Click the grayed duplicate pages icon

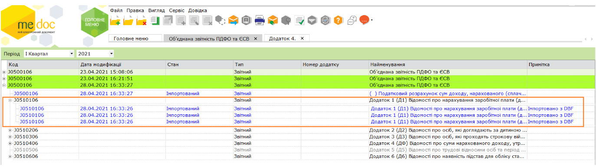pos(168,20)
